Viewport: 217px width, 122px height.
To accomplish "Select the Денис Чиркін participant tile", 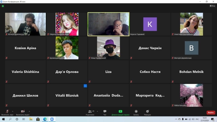I will (x=150, y=48).
